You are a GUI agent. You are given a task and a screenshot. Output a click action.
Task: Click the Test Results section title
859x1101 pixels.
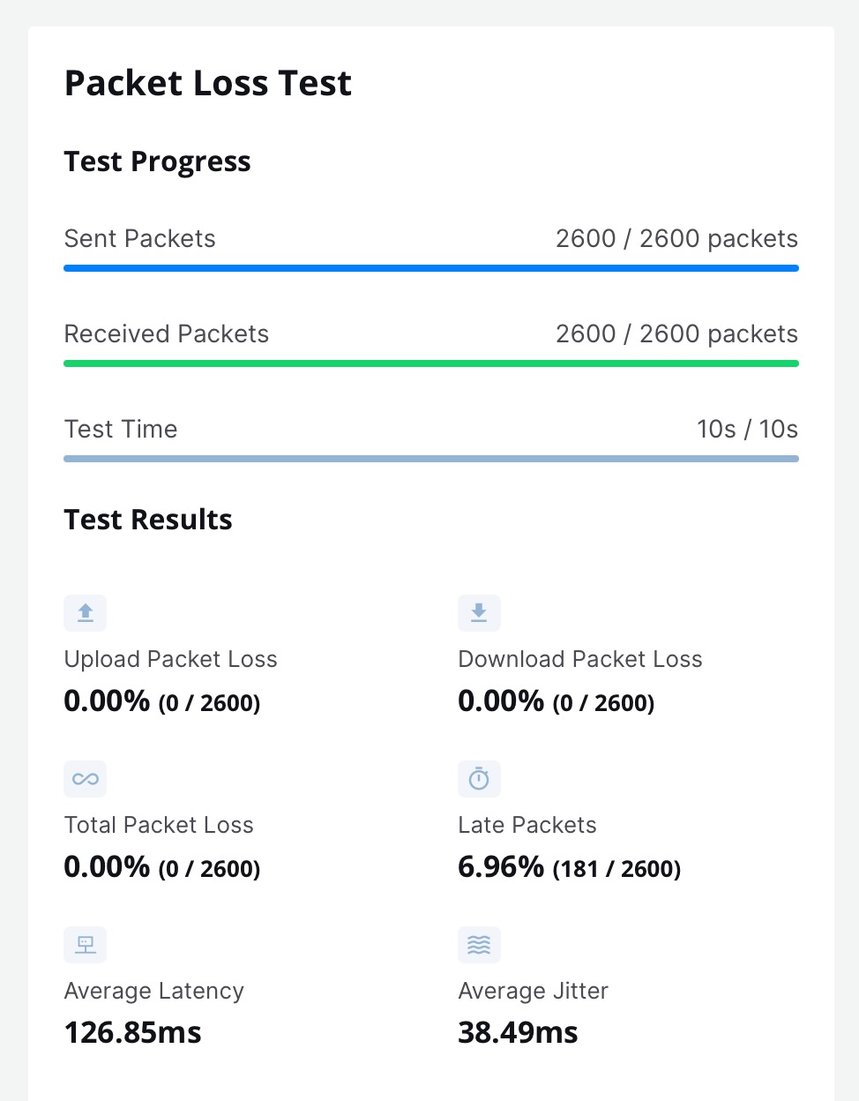tap(148, 520)
